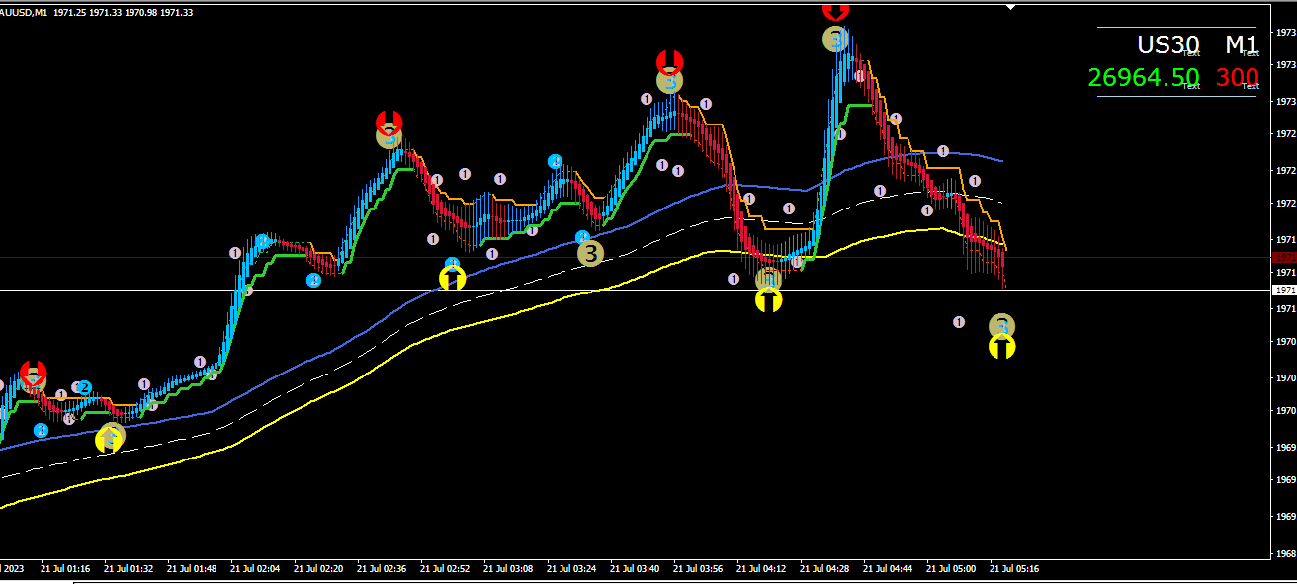1297x584 pixels.
Task: Select the 21 Jul 01:48 time label
Action: (192, 569)
